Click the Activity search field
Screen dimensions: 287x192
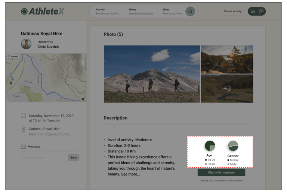[x=107, y=12]
